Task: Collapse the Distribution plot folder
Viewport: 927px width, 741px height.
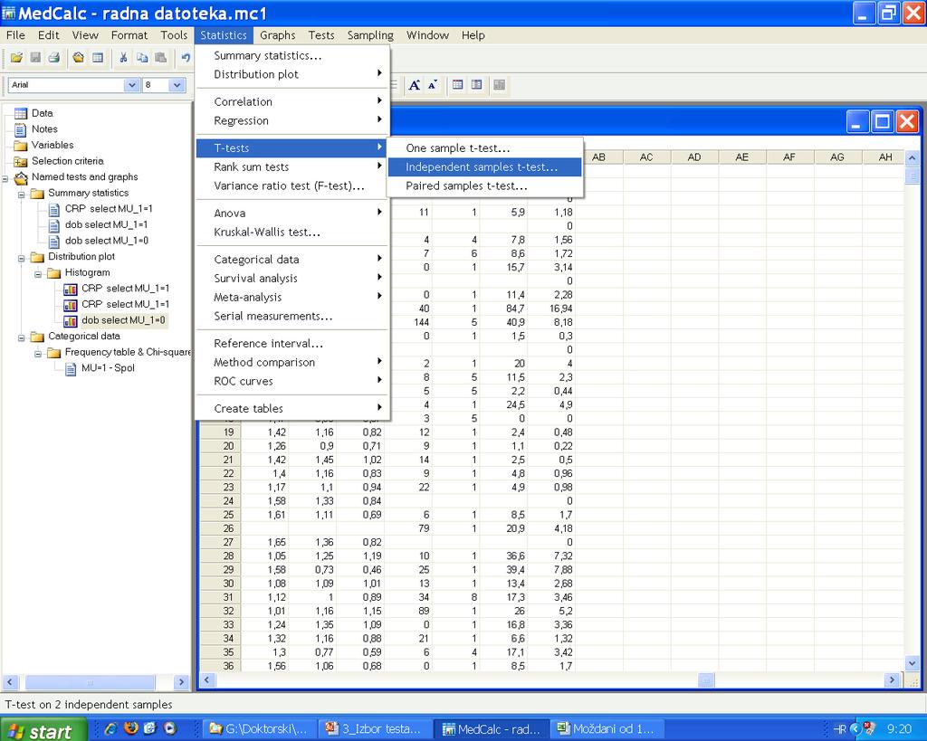Action: click(22, 258)
